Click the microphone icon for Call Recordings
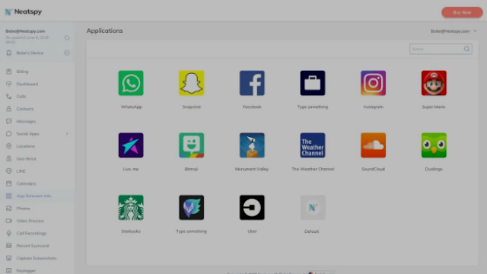 tap(8, 233)
